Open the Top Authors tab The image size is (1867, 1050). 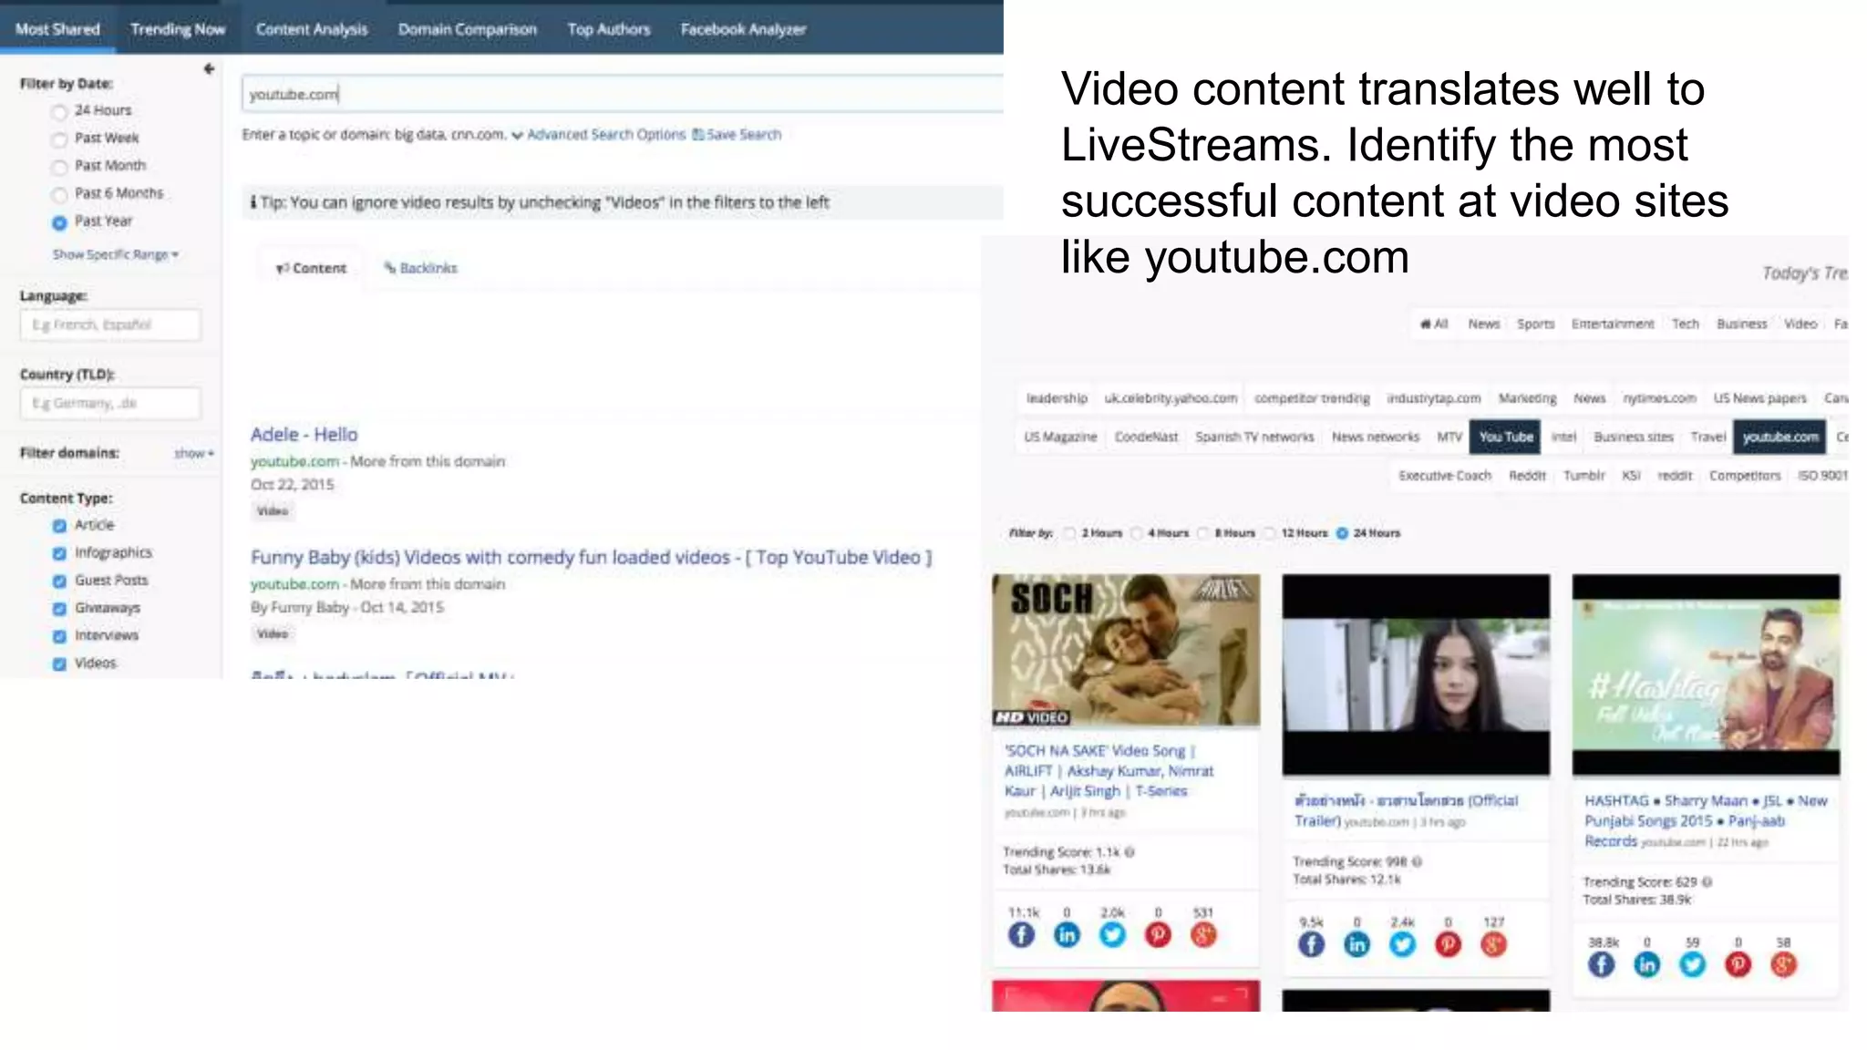pyautogui.click(x=609, y=29)
